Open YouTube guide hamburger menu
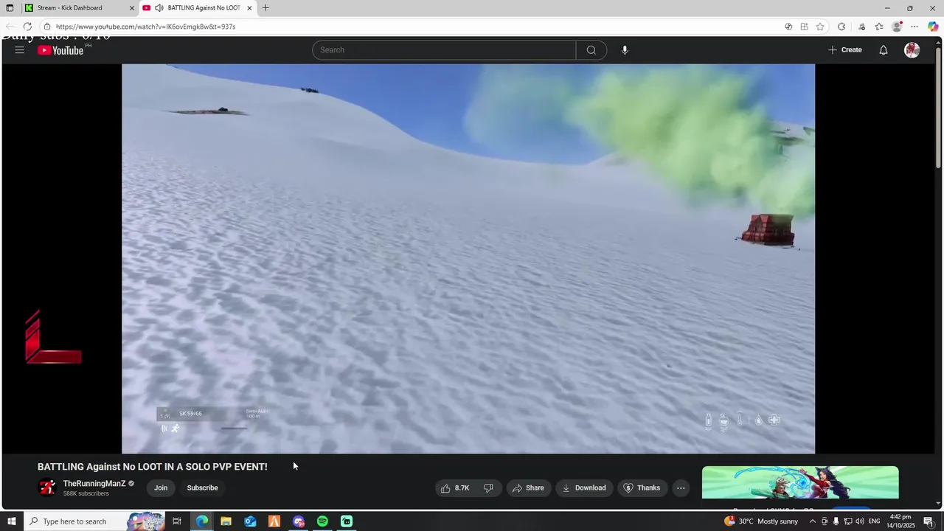 click(20, 50)
